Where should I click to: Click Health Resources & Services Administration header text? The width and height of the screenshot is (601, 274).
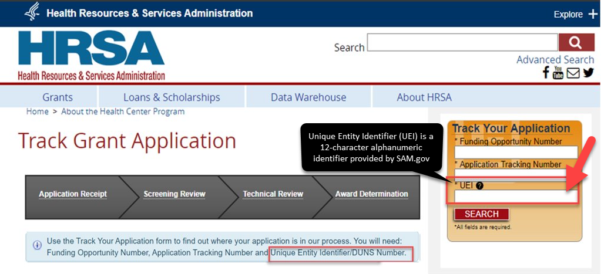pos(149,13)
